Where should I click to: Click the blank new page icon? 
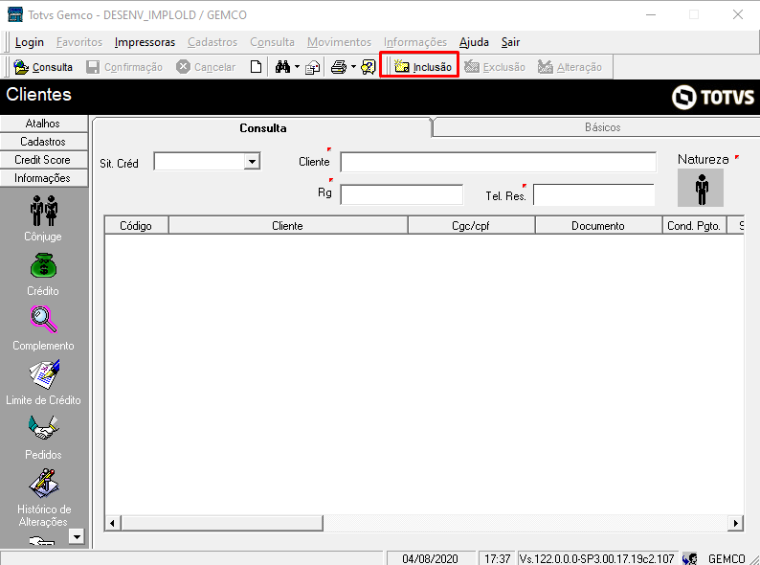pyautogui.click(x=256, y=67)
